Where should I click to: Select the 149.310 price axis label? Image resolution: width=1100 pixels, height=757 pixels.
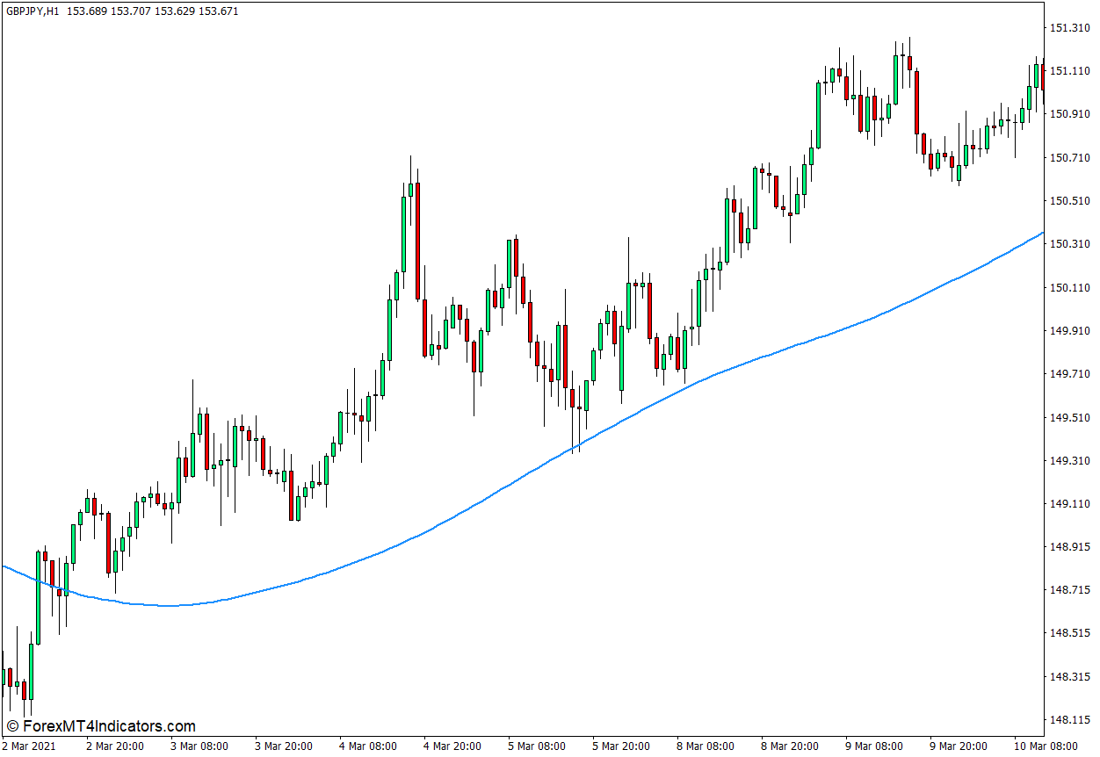click(1069, 461)
